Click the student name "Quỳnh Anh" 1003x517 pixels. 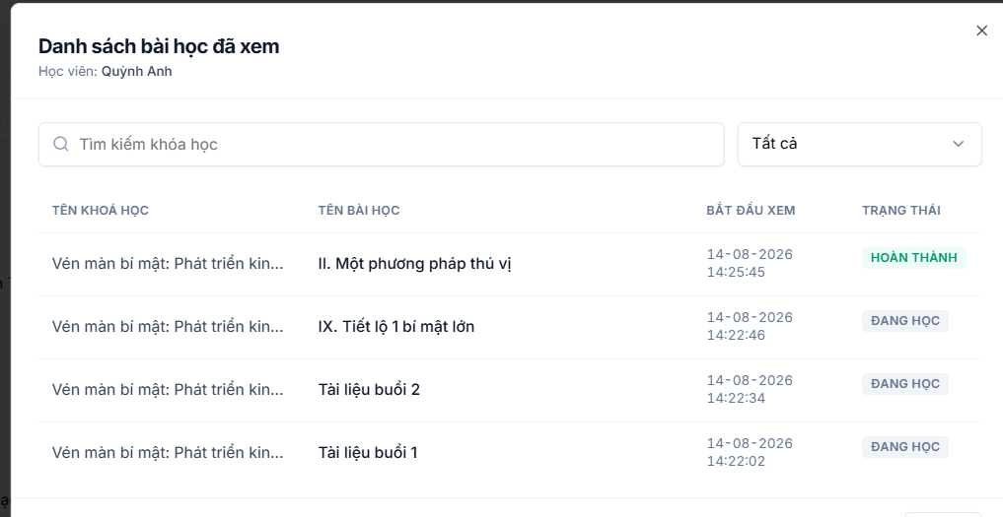[x=136, y=72]
